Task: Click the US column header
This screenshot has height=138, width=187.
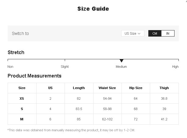Action: 51,88
